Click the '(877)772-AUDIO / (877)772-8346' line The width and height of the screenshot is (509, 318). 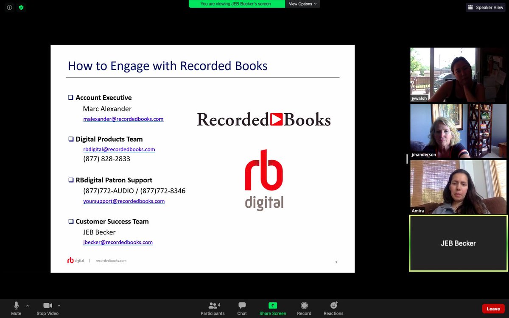pyautogui.click(x=134, y=191)
